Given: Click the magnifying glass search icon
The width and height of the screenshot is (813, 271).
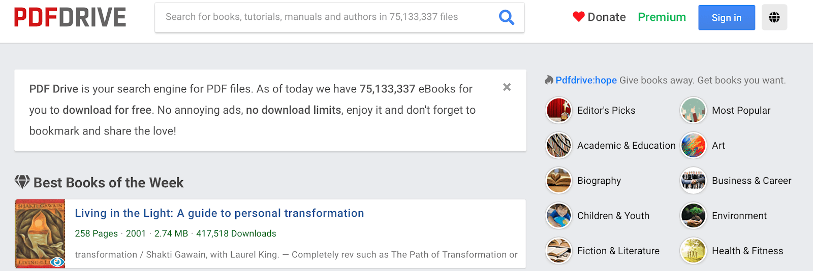Looking at the screenshot, I should coord(506,17).
